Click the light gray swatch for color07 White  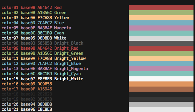(161, 38)
